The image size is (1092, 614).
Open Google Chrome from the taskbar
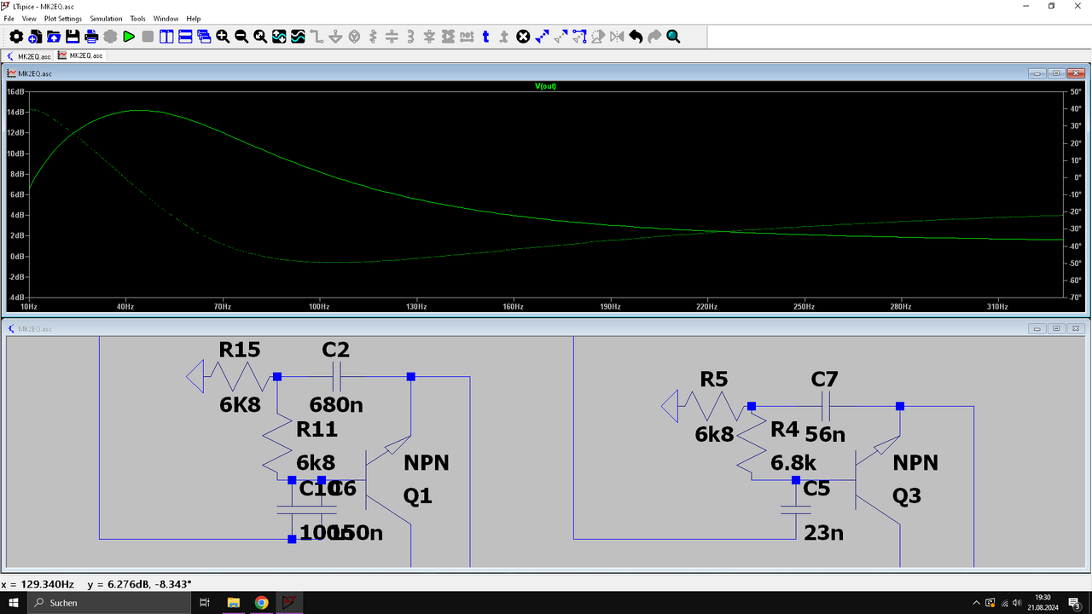261,602
